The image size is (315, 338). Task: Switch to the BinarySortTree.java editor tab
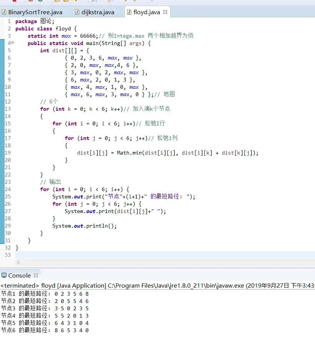click(x=32, y=12)
